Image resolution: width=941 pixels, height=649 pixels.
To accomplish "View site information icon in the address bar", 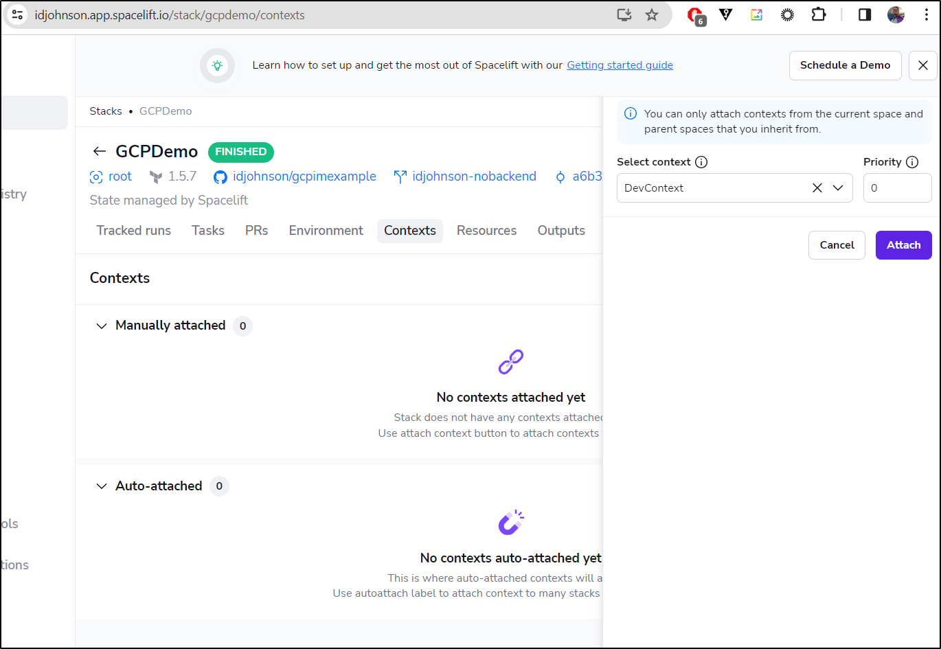I will pyautogui.click(x=18, y=15).
